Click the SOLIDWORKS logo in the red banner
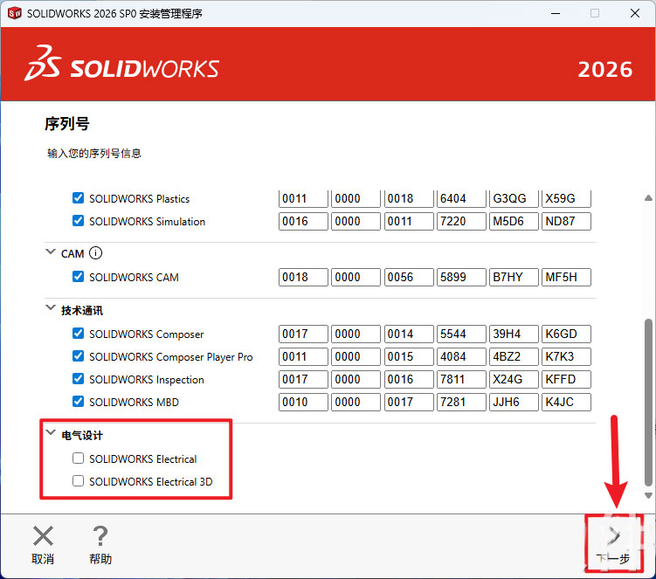 [122, 68]
